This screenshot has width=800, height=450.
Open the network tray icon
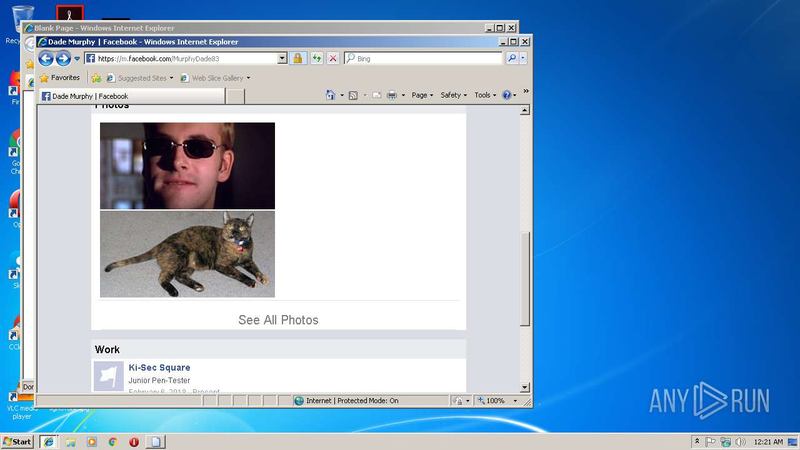point(726,442)
